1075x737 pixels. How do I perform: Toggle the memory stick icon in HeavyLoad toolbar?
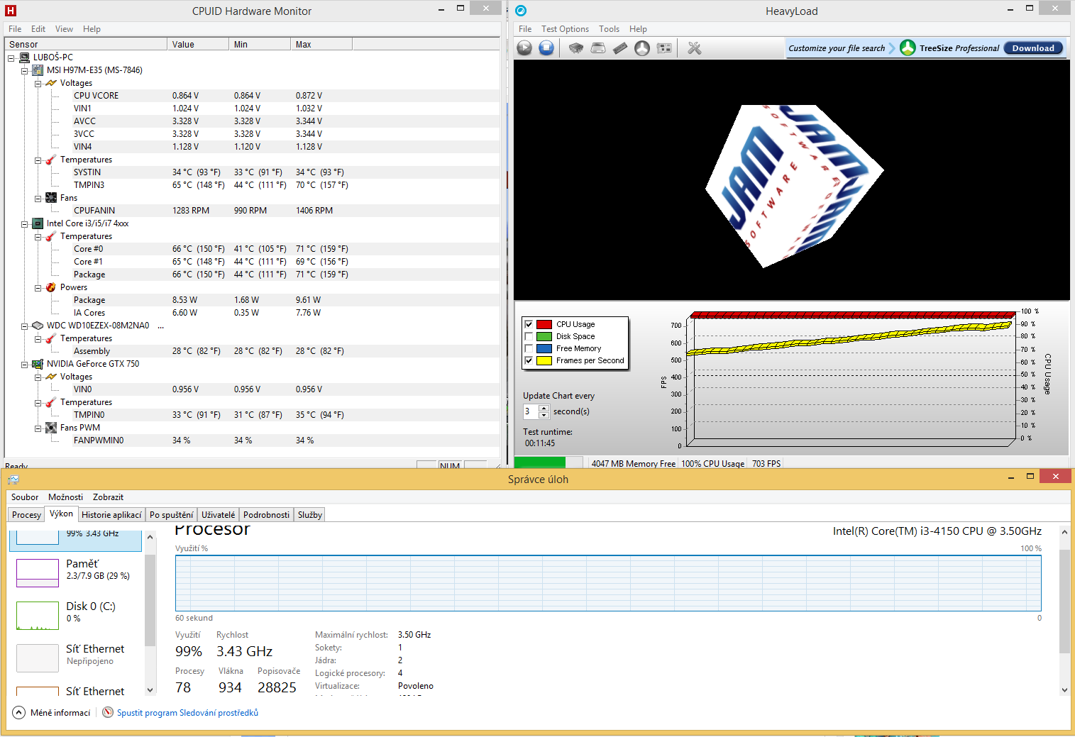point(620,48)
